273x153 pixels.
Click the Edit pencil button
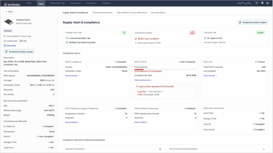point(23,41)
